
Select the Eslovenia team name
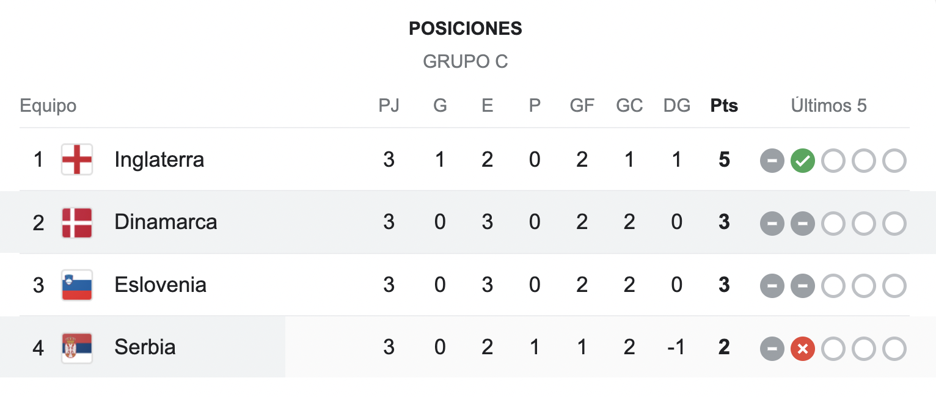(x=160, y=285)
